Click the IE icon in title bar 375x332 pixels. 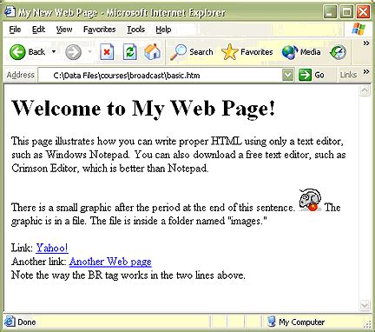coord(10,12)
